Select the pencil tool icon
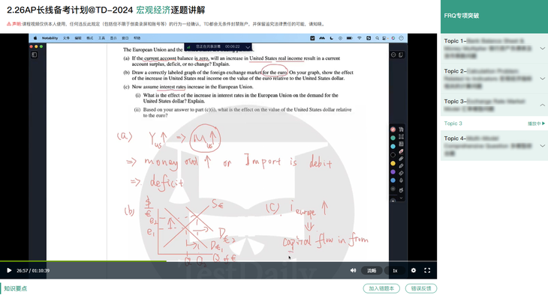This screenshot has height=301, width=548. coord(401,165)
